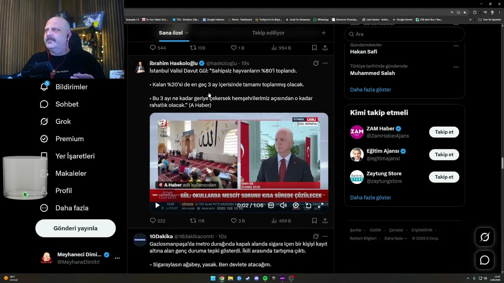This screenshot has height=283, width=504.
Task: Open account menu dots for Meyhaneci Dimitri
Action: [117, 258]
